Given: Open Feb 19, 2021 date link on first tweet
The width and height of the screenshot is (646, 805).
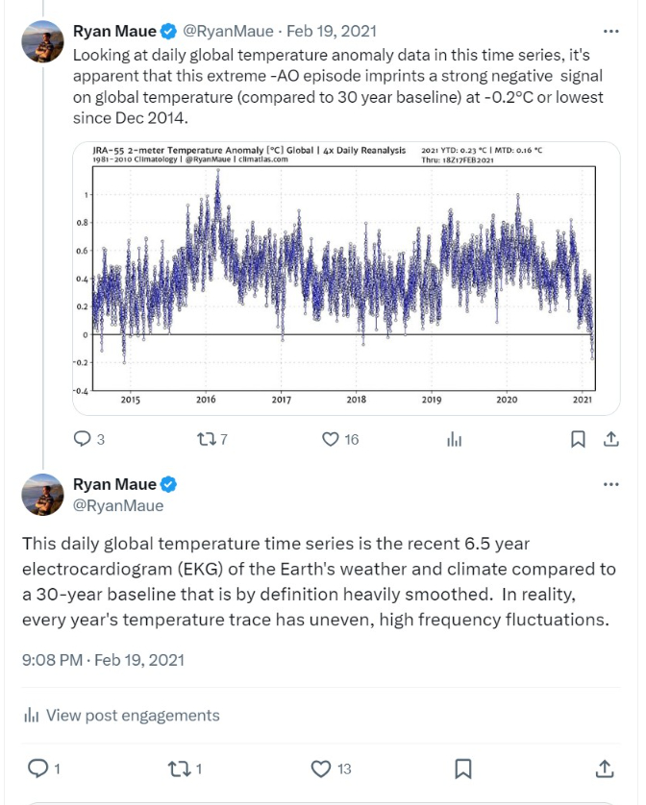Looking at the screenshot, I should click(332, 32).
